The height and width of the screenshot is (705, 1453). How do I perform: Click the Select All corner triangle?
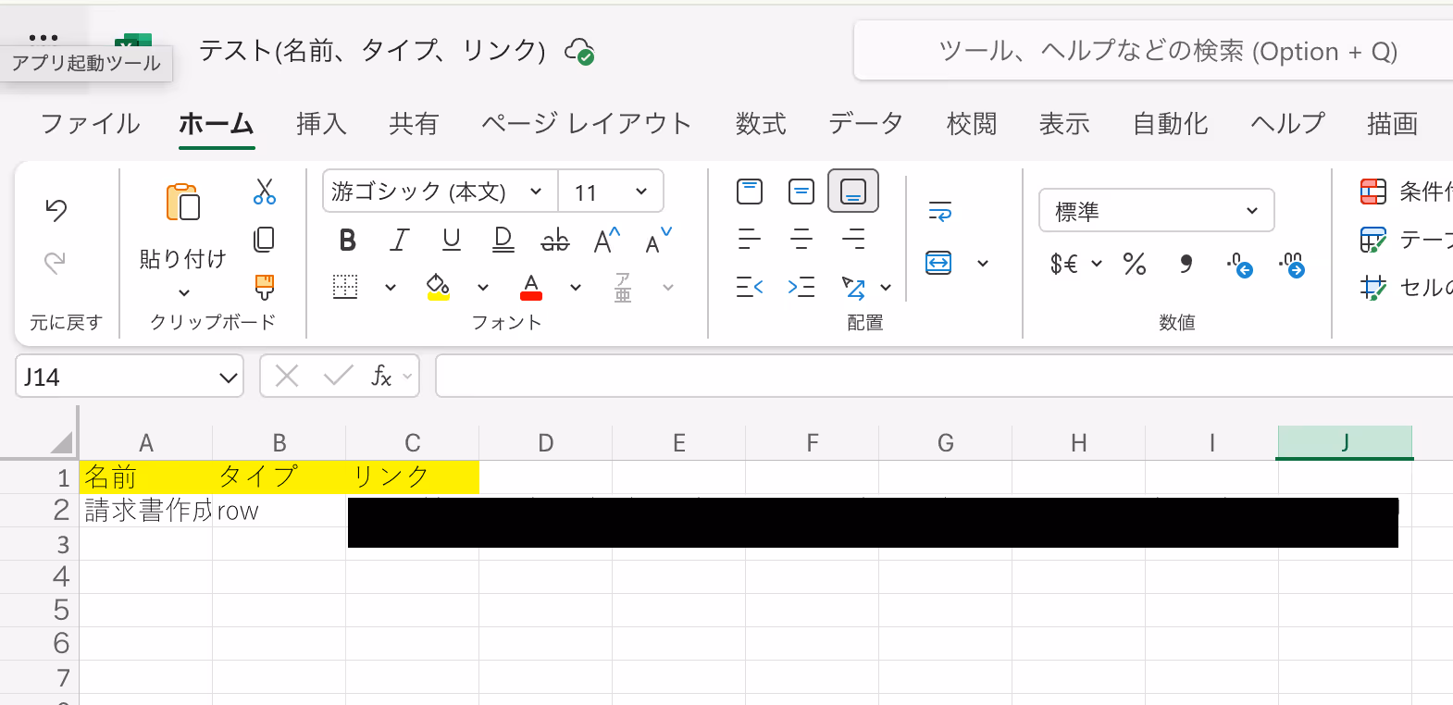[x=61, y=442]
